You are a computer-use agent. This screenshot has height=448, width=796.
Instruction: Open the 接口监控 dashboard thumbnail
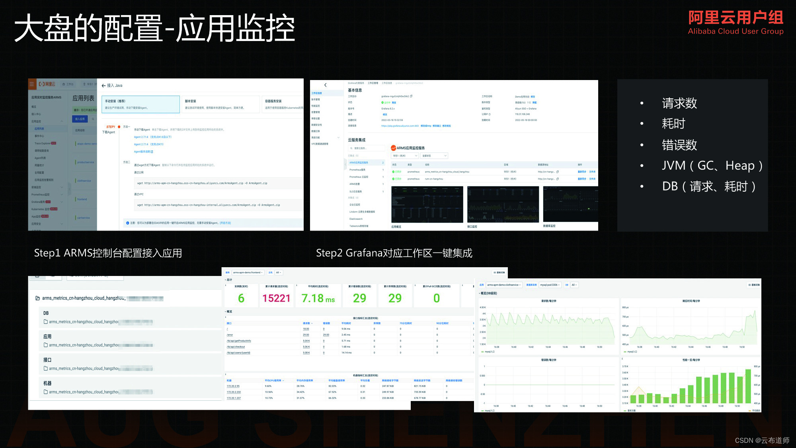[x=503, y=204]
